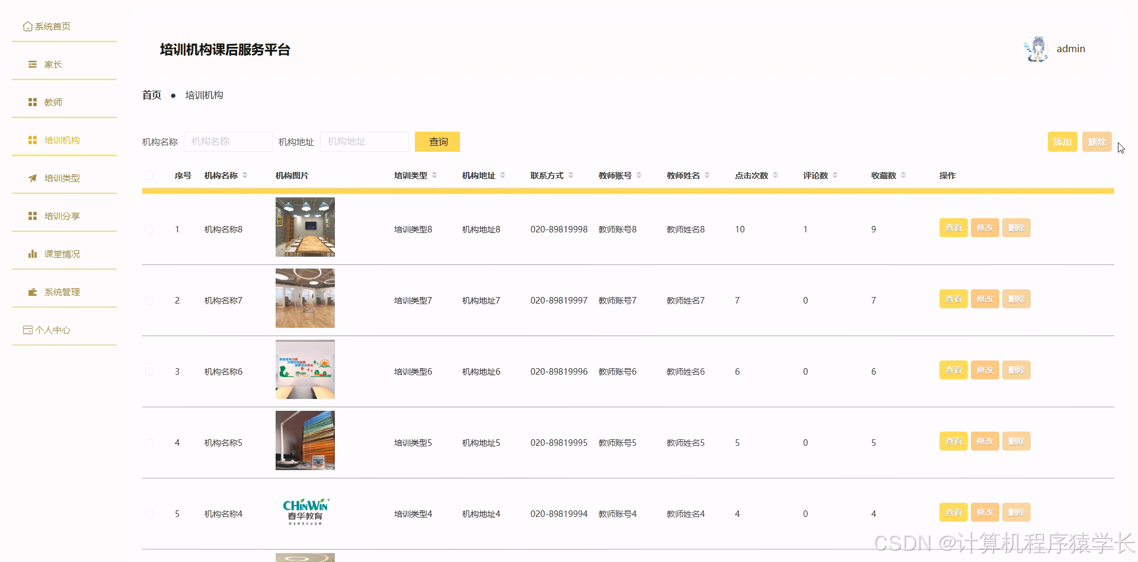Viewport: 1138px width, 562px height.
Task: Sort by 教师姓名 column arrows
Action: pyautogui.click(x=707, y=175)
